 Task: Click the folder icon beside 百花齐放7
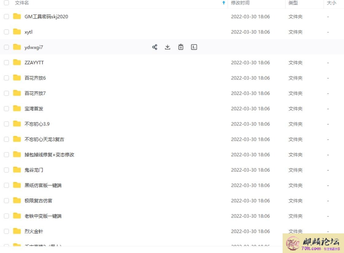click(x=17, y=93)
